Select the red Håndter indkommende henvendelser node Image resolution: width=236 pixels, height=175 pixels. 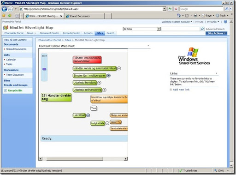[87, 60]
